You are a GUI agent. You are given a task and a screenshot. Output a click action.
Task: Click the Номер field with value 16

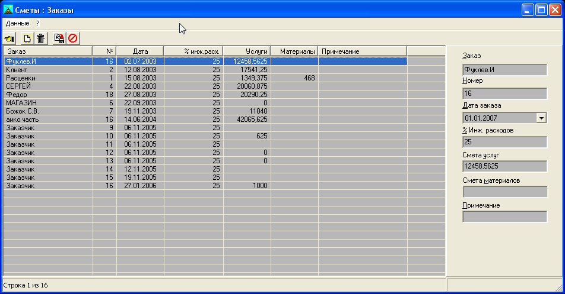tap(504, 93)
